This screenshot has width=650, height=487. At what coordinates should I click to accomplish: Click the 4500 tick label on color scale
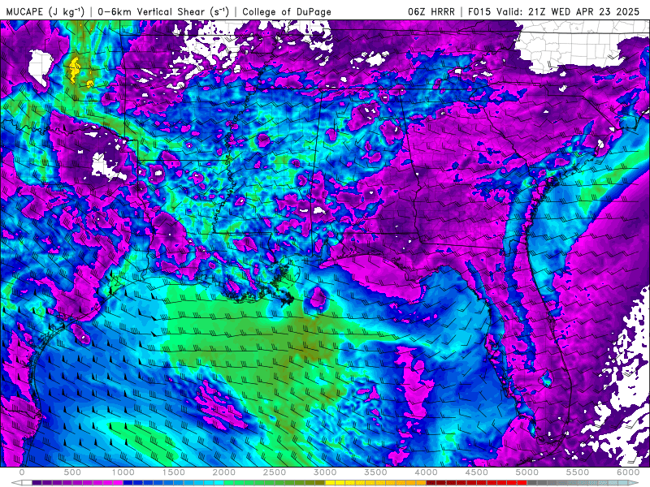tap(477, 472)
